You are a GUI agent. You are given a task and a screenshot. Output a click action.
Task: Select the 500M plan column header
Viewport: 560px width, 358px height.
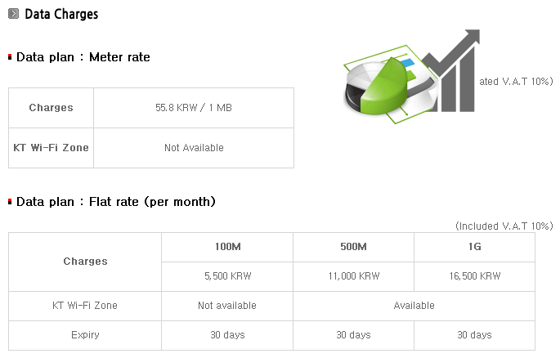tap(353, 246)
